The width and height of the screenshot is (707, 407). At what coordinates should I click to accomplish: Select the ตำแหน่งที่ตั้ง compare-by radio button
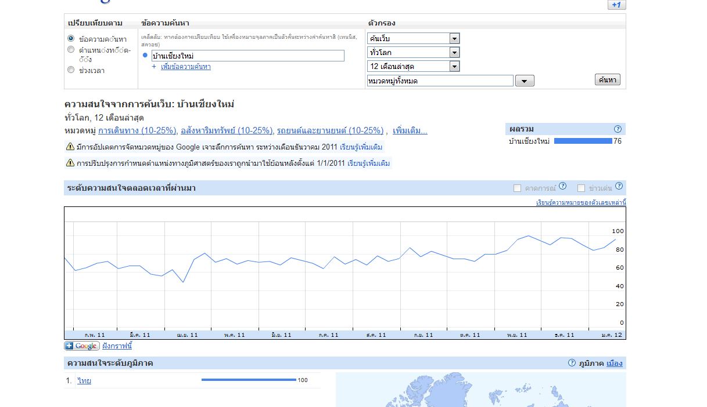pos(71,50)
